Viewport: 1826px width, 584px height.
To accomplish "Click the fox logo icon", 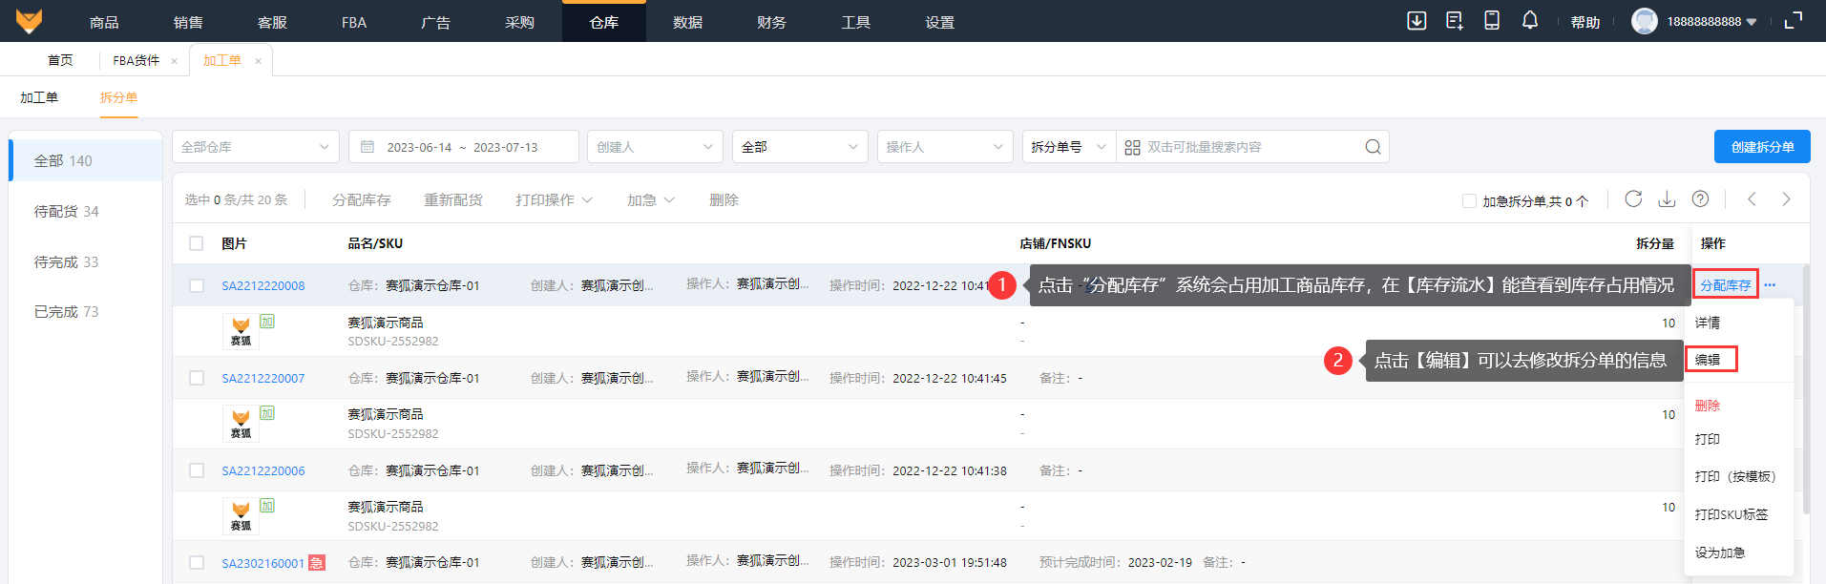I will tap(30, 21).
